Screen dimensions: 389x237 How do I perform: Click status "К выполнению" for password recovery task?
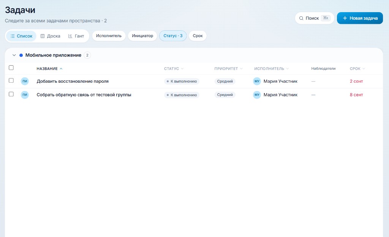[x=182, y=81]
